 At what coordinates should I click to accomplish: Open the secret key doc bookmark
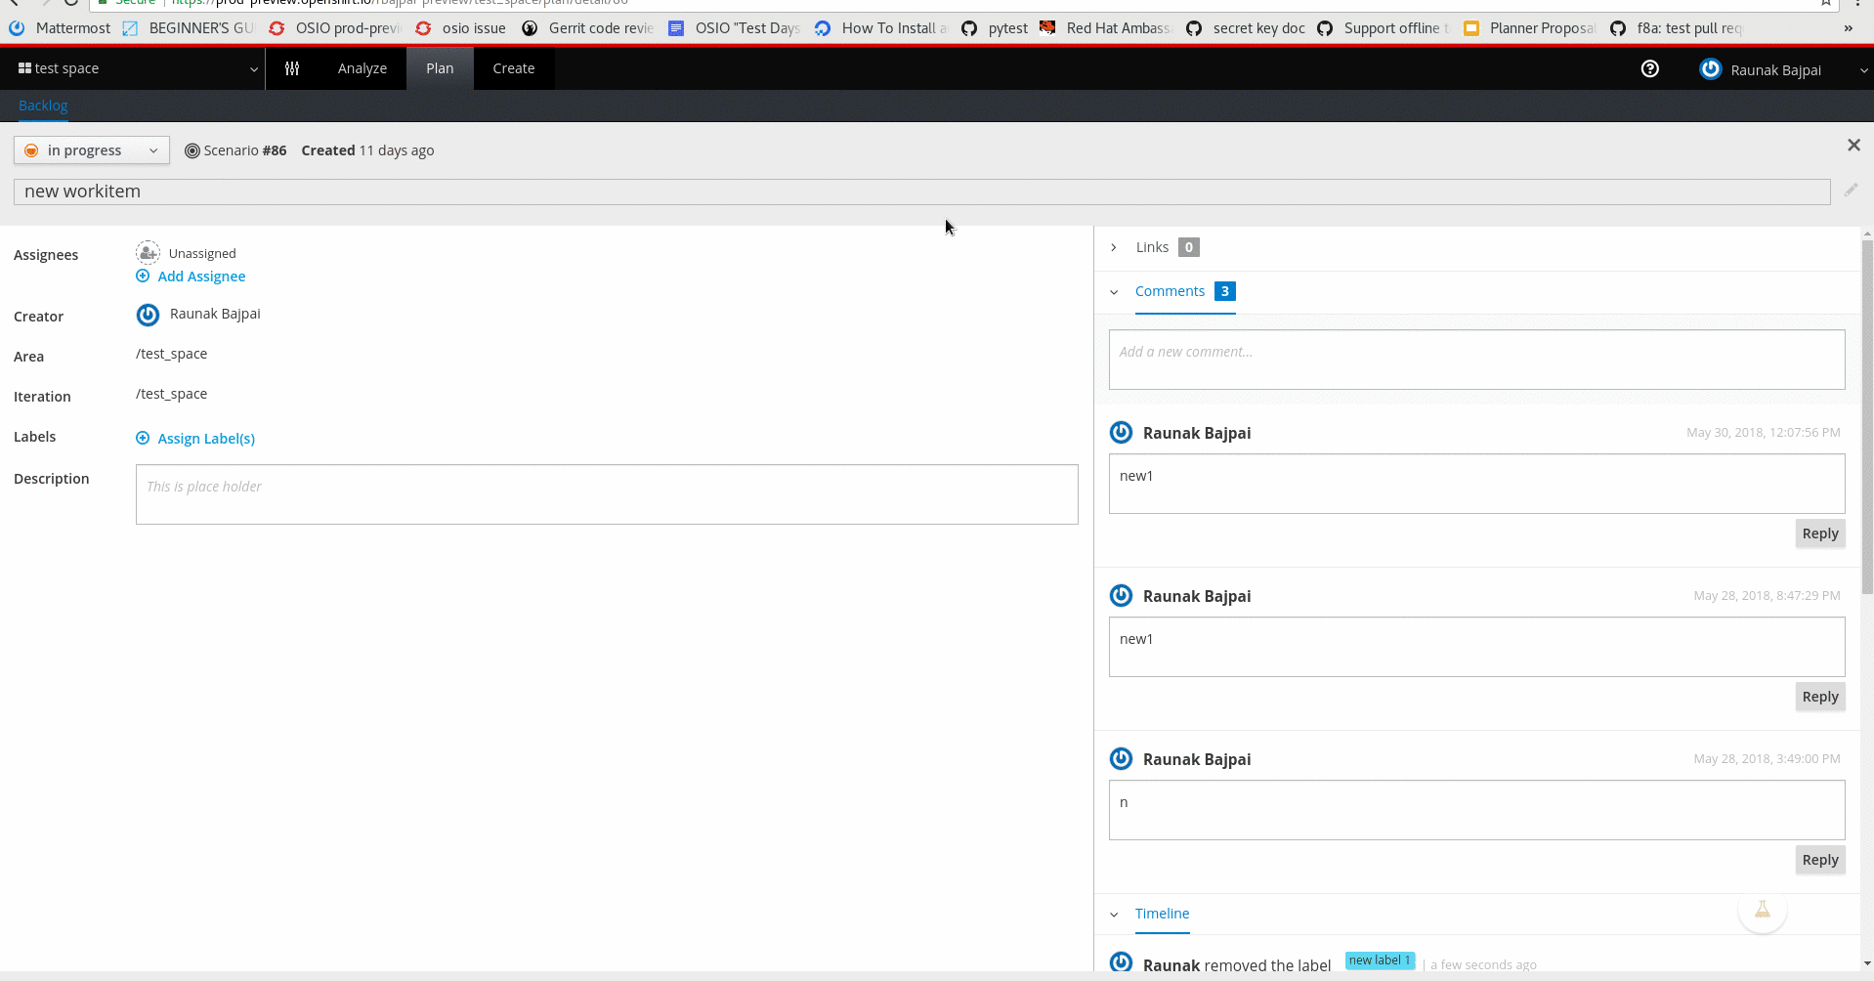tap(1246, 28)
